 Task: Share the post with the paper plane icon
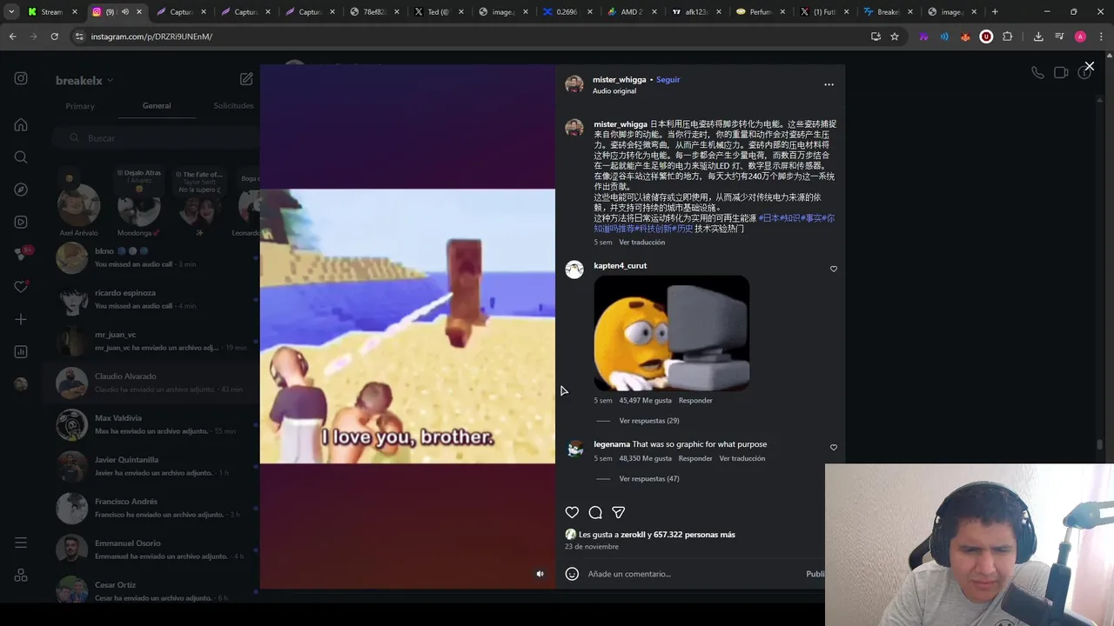pos(619,513)
